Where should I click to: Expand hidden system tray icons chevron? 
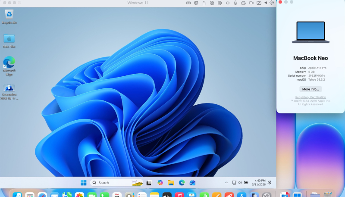tap(226, 183)
